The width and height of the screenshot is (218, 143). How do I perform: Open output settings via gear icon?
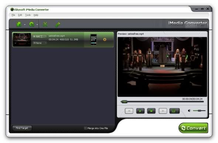105,40
